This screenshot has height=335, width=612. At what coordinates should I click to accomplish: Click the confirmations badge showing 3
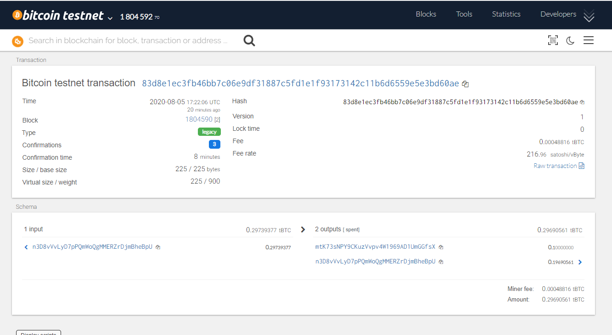point(214,144)
